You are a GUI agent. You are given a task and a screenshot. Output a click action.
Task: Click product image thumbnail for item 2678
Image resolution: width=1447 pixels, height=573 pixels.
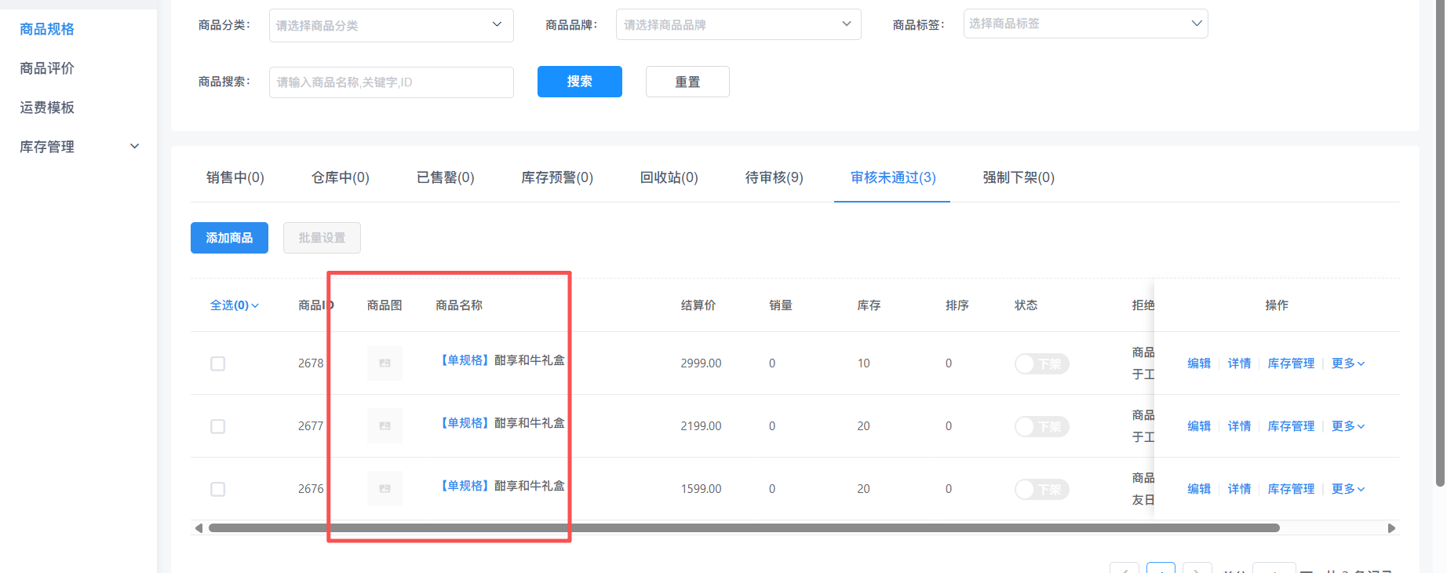coord(385,363)
